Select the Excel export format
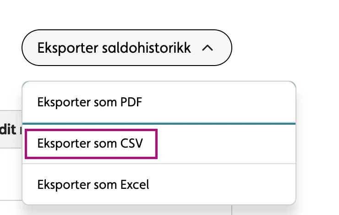This screenshot has width=339, height=215. (93, 185)
